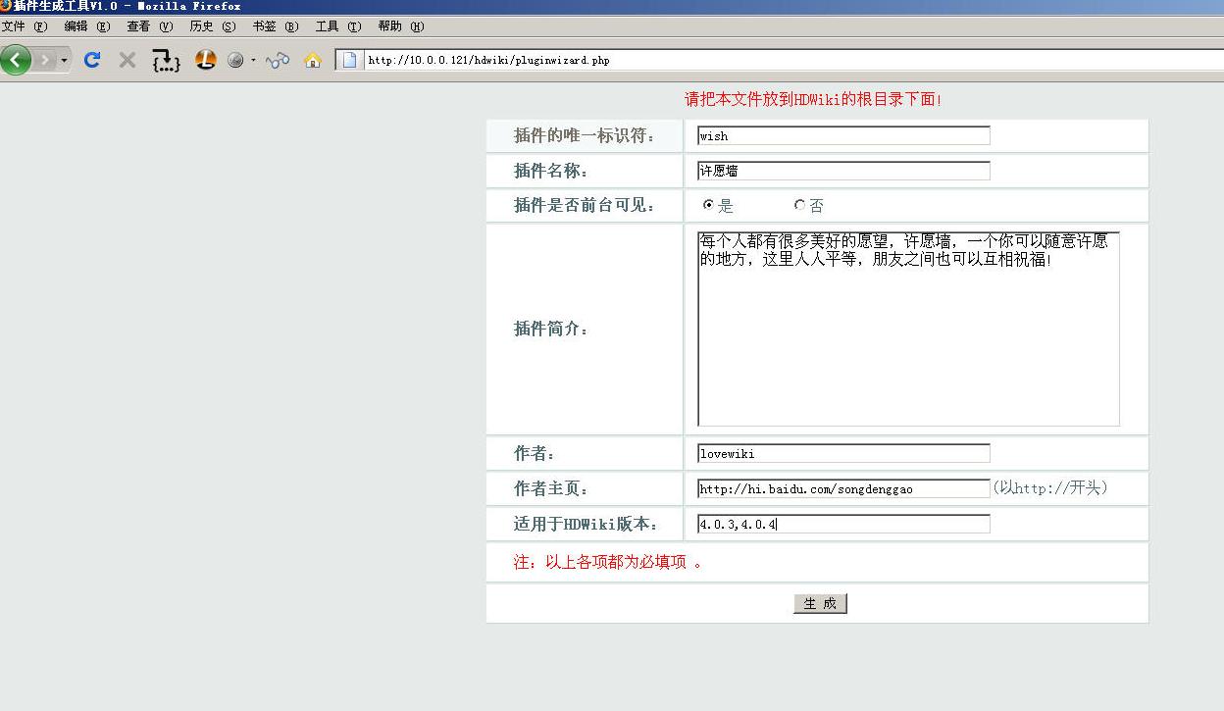Image resolution: width=1224 pixels, height=711 pixels.
Task: Click the 作者 field containing lovewiki
Action: pyautogui.click(x=843, y=453)
